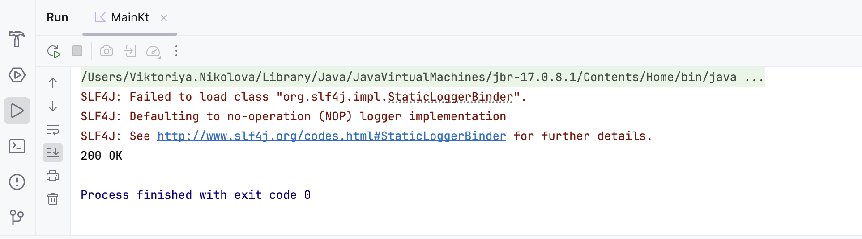This screenshot has width=862, height=239.
Task: Open the Problems tool window
Action: [17, 182]
